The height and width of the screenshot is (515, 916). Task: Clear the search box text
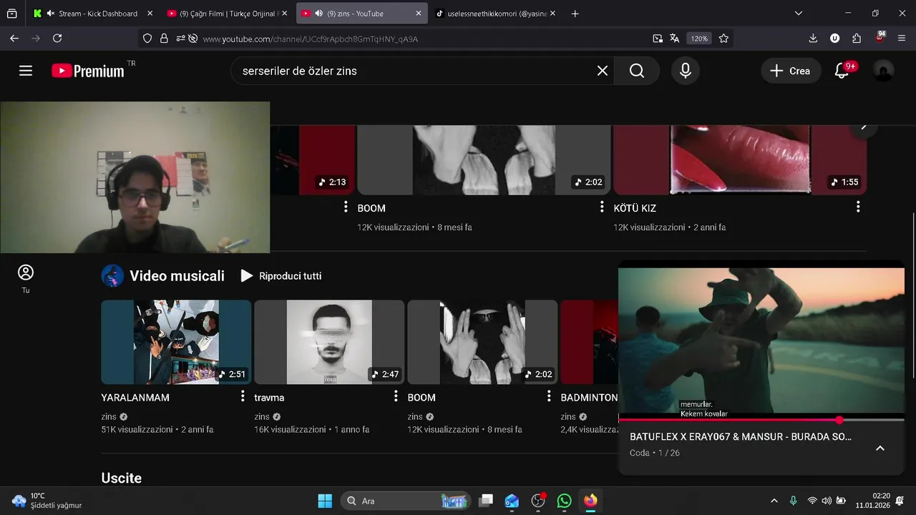(x=603, y=71)
